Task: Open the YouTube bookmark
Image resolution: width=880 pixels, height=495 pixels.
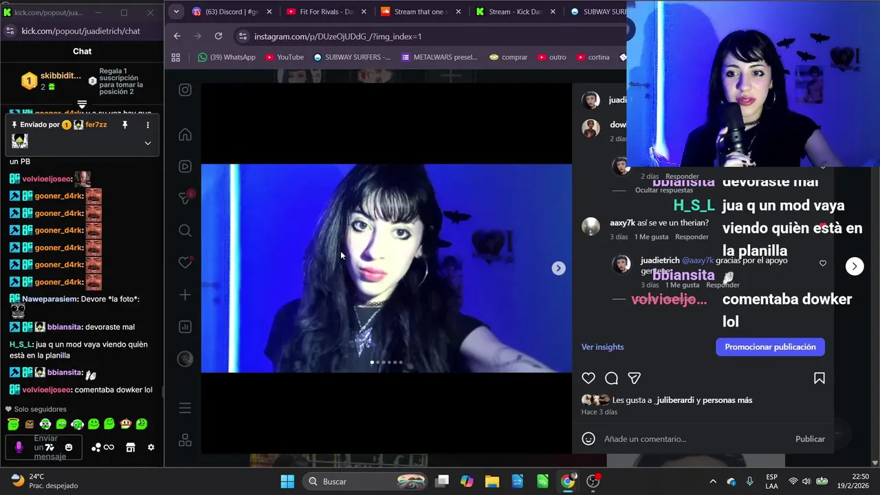Action: 284,57
